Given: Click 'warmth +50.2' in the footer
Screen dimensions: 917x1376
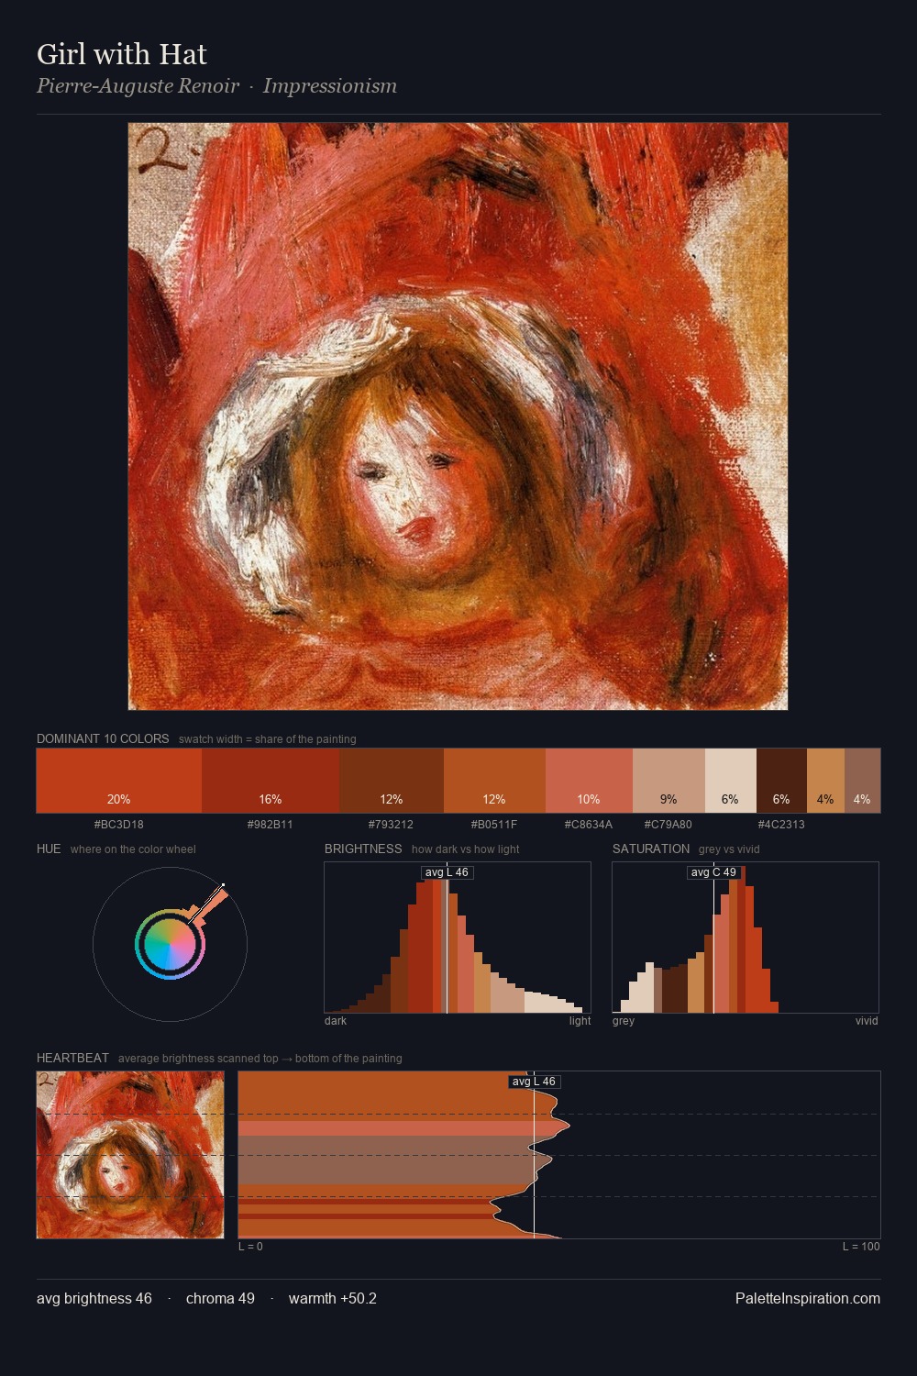Looking at the screenshot, I should (333, 1298).
